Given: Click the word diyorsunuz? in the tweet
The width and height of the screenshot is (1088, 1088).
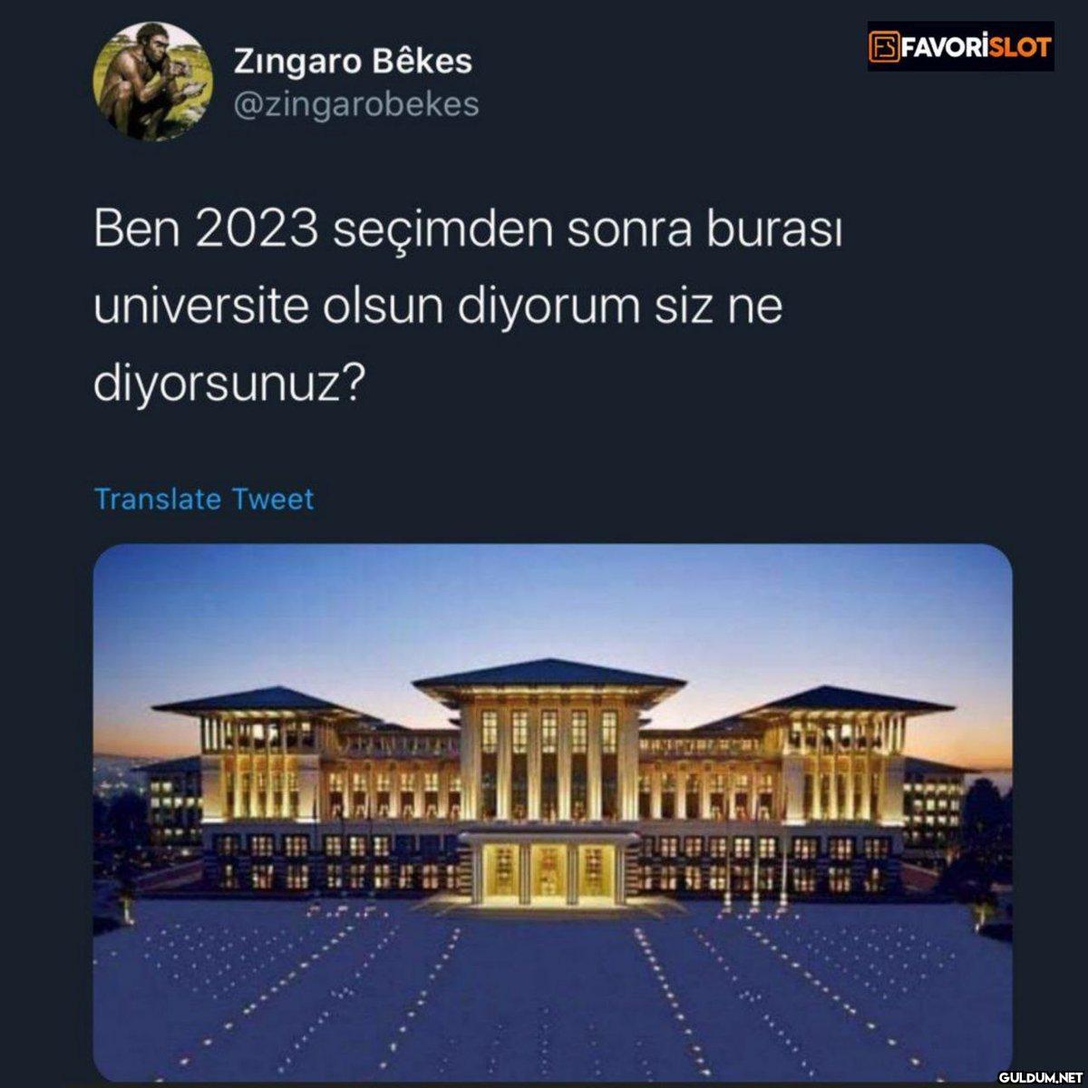Looking at the screenshot, I should coord(229,382).
